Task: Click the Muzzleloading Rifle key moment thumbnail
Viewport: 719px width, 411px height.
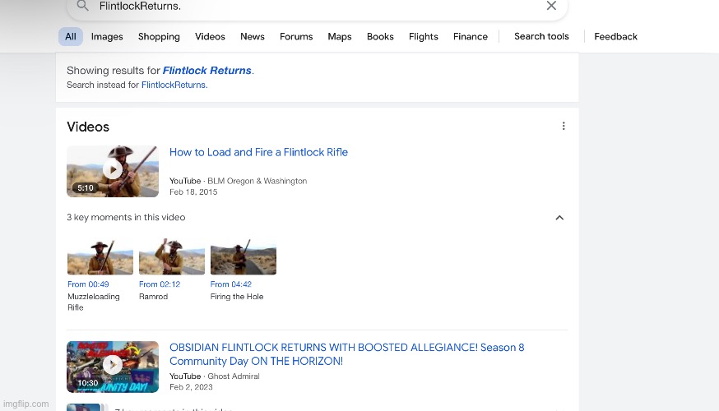Action: [100, 256]
